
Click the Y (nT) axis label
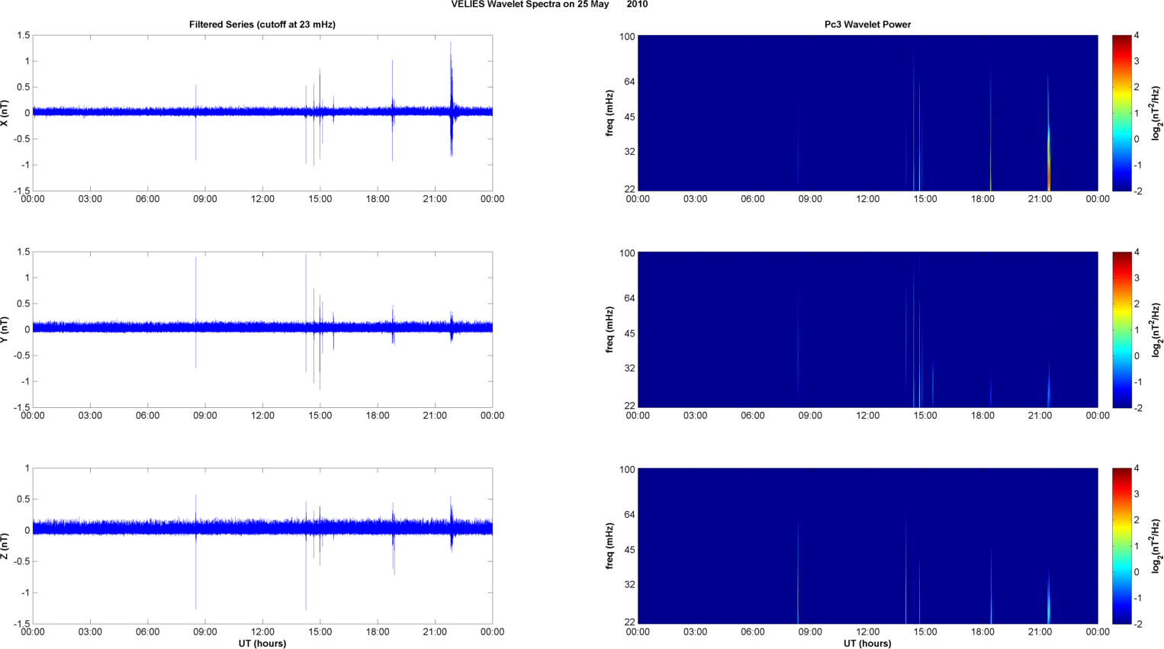[x=5, y=329]
